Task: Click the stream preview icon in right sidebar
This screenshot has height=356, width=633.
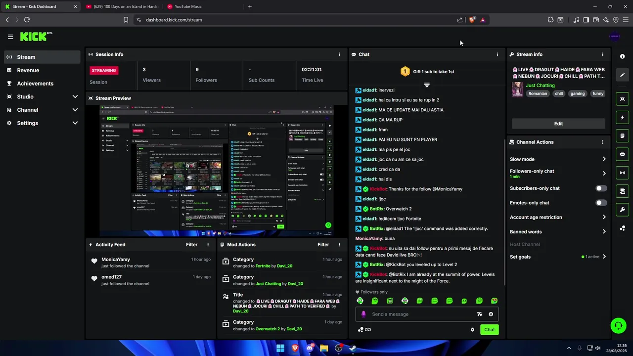Action: (622, 99)
